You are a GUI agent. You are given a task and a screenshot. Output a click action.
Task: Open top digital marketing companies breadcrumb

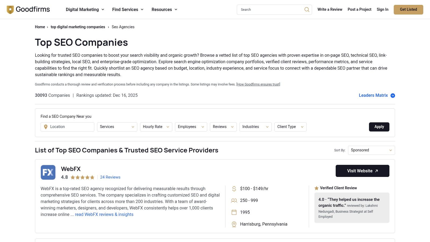click(78, 27)
